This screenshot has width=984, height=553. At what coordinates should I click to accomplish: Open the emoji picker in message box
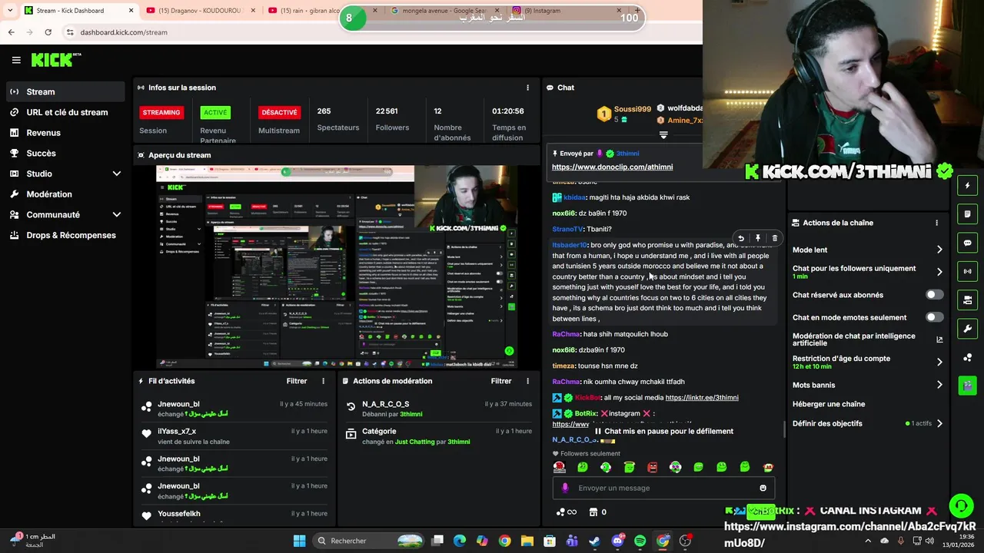tap(763, 488)
